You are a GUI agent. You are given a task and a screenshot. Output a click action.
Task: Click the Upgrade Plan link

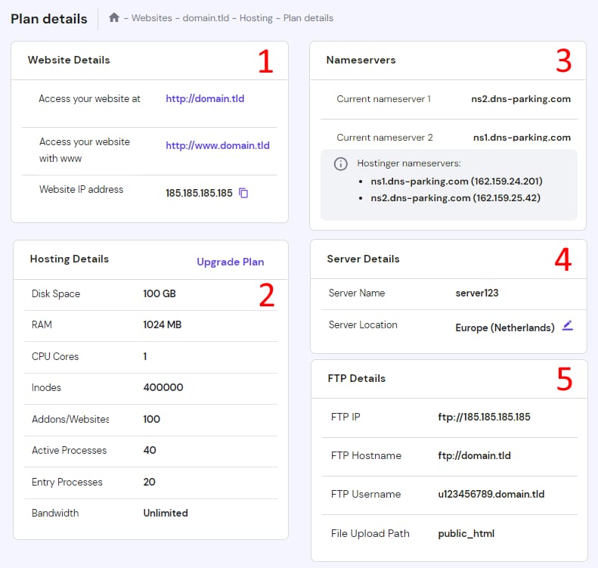pyautogui.click(x=231, y=262)
